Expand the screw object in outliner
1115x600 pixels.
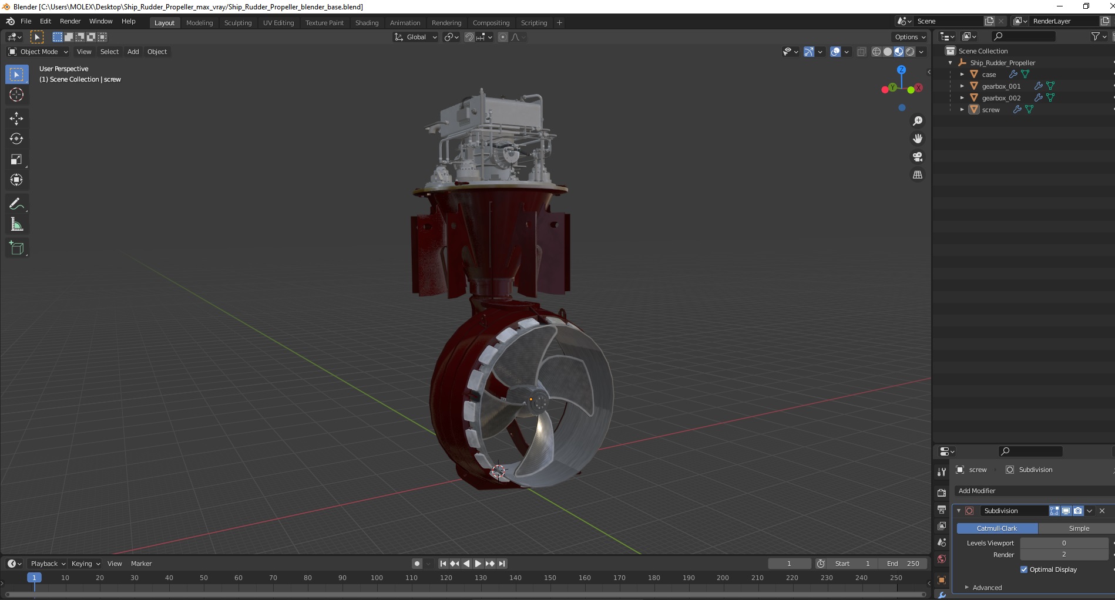(x=962, y=110)
